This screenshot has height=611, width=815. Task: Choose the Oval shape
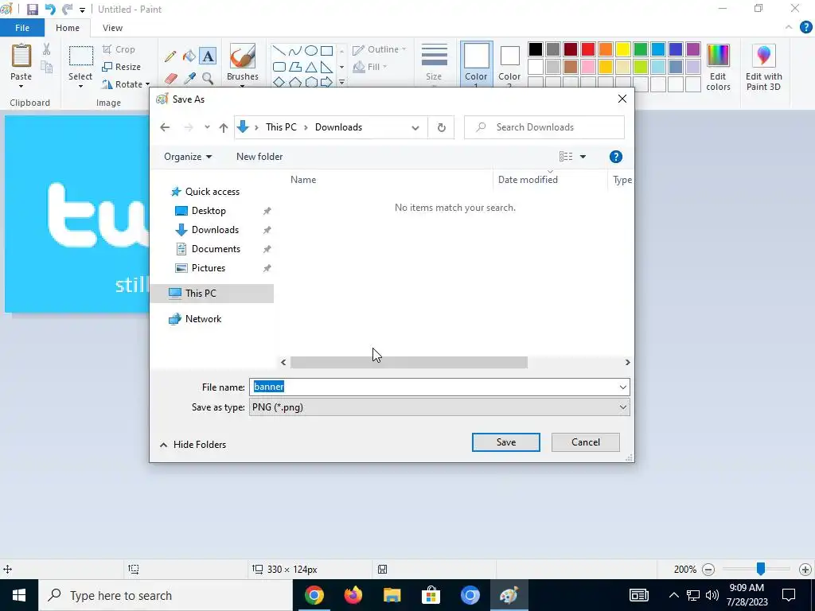coord(311,51)
